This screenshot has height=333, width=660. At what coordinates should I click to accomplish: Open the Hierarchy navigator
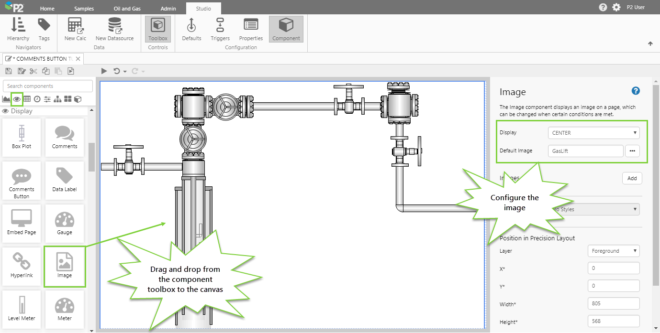click(x=18, y=29)
